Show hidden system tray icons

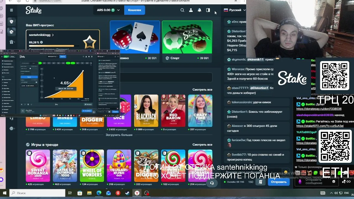[331, 193]
